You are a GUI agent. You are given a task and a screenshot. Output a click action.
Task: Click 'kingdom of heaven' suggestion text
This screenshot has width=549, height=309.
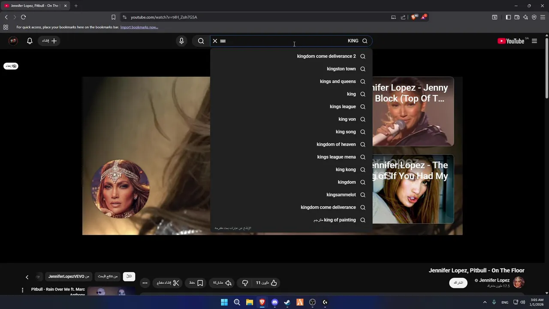point(336,144)
